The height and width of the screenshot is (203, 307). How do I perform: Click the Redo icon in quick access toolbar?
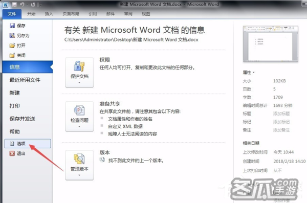[33, 5]
